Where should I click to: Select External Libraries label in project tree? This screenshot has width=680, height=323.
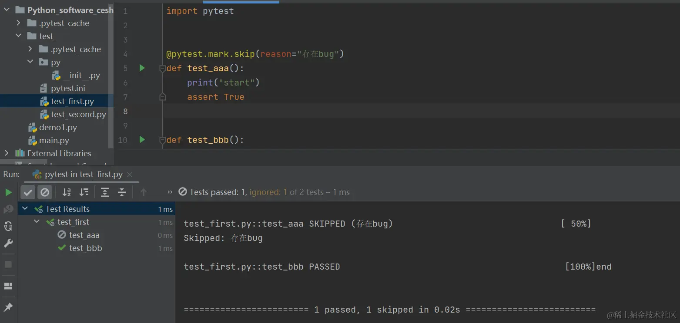[x=59, y=153]
